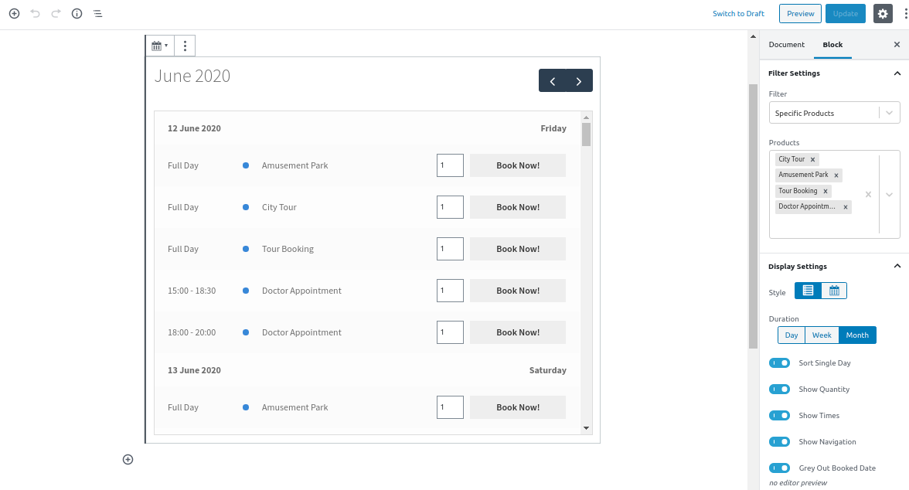Click quantity field for 13 June Amusement Park
The width and height of the screenshot is (909, 490).
point(450,407)
